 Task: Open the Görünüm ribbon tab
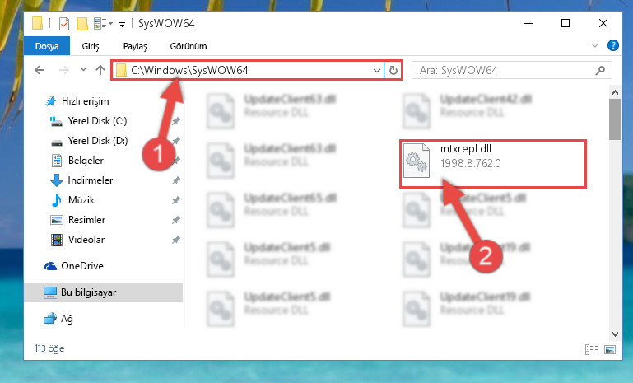189,46
